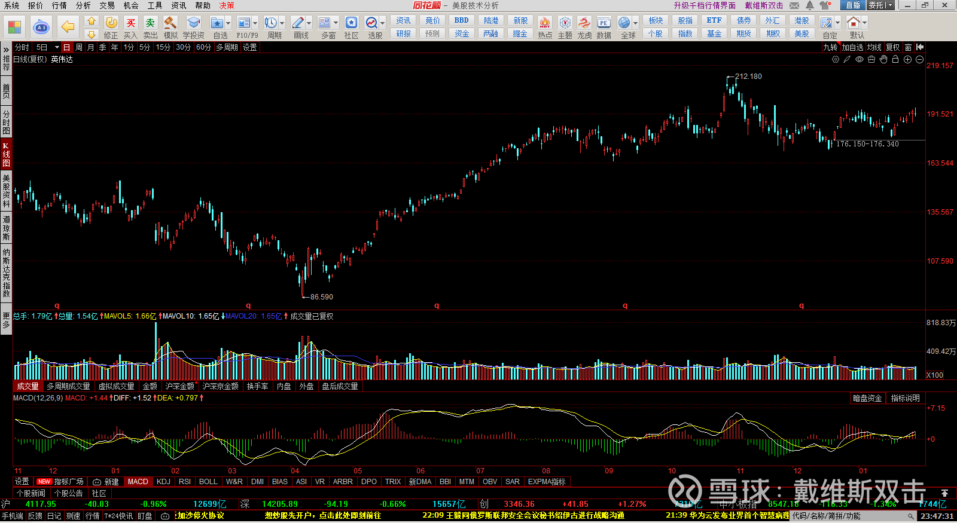Open the 系统 menu
Viewport: 957px width, 523px height.
(11, 5)
